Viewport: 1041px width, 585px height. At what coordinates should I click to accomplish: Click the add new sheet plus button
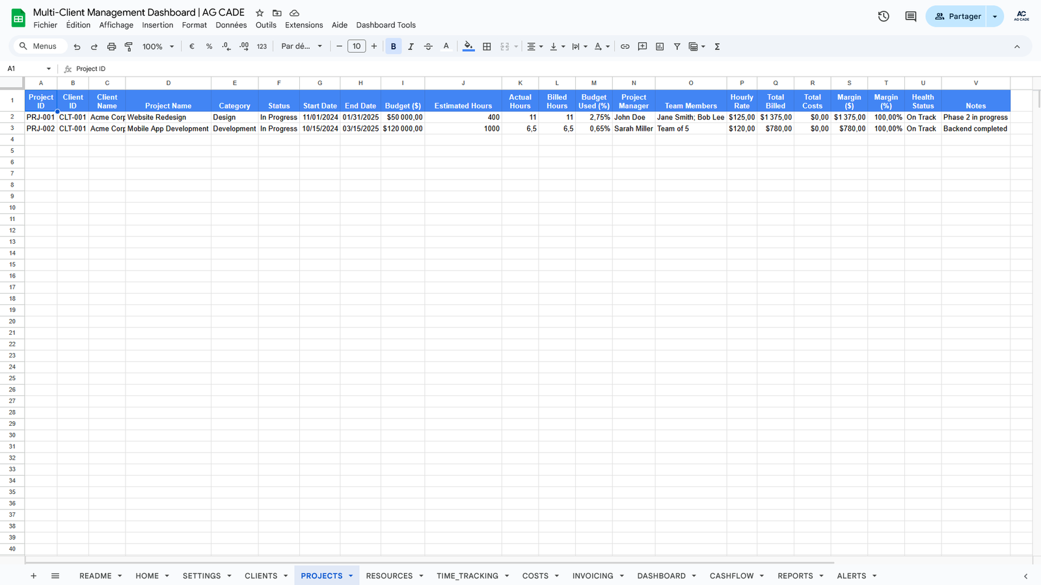[x=34, y=576]
